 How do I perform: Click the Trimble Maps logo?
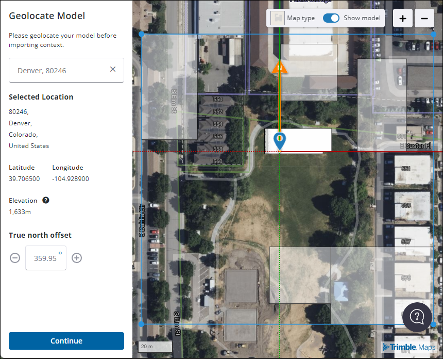click(x=409, y=347)
